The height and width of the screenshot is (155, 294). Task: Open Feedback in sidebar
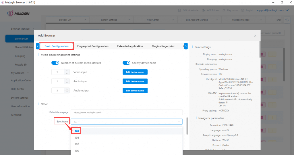click(16, 115)
